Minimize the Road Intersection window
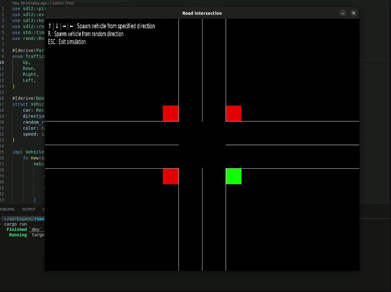Image resolution: width=391 pixels, height=292 pixels. pyautogui.click(x=343, y=13)
